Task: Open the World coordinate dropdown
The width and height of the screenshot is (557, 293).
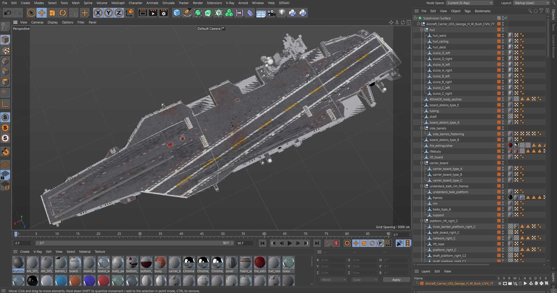Action: 333,280
